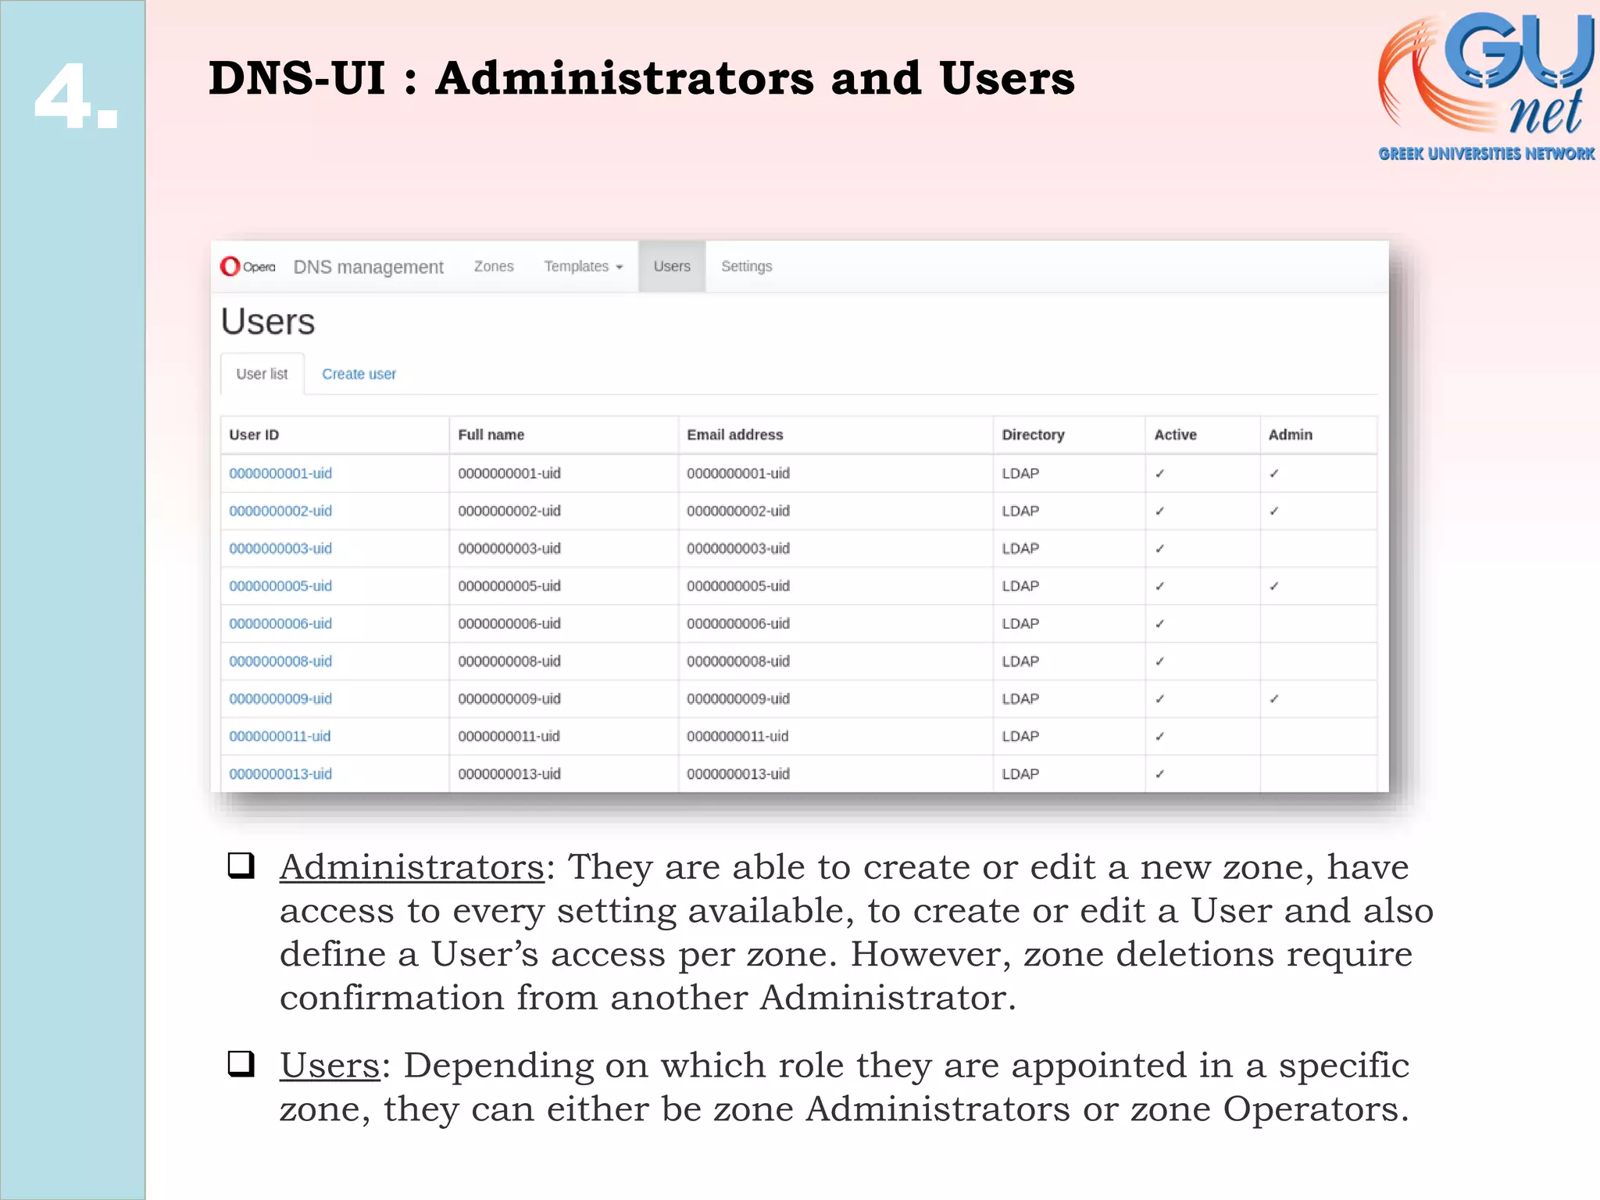
Task: Click the GUnet logo
Action: (x=1486, y=86)
